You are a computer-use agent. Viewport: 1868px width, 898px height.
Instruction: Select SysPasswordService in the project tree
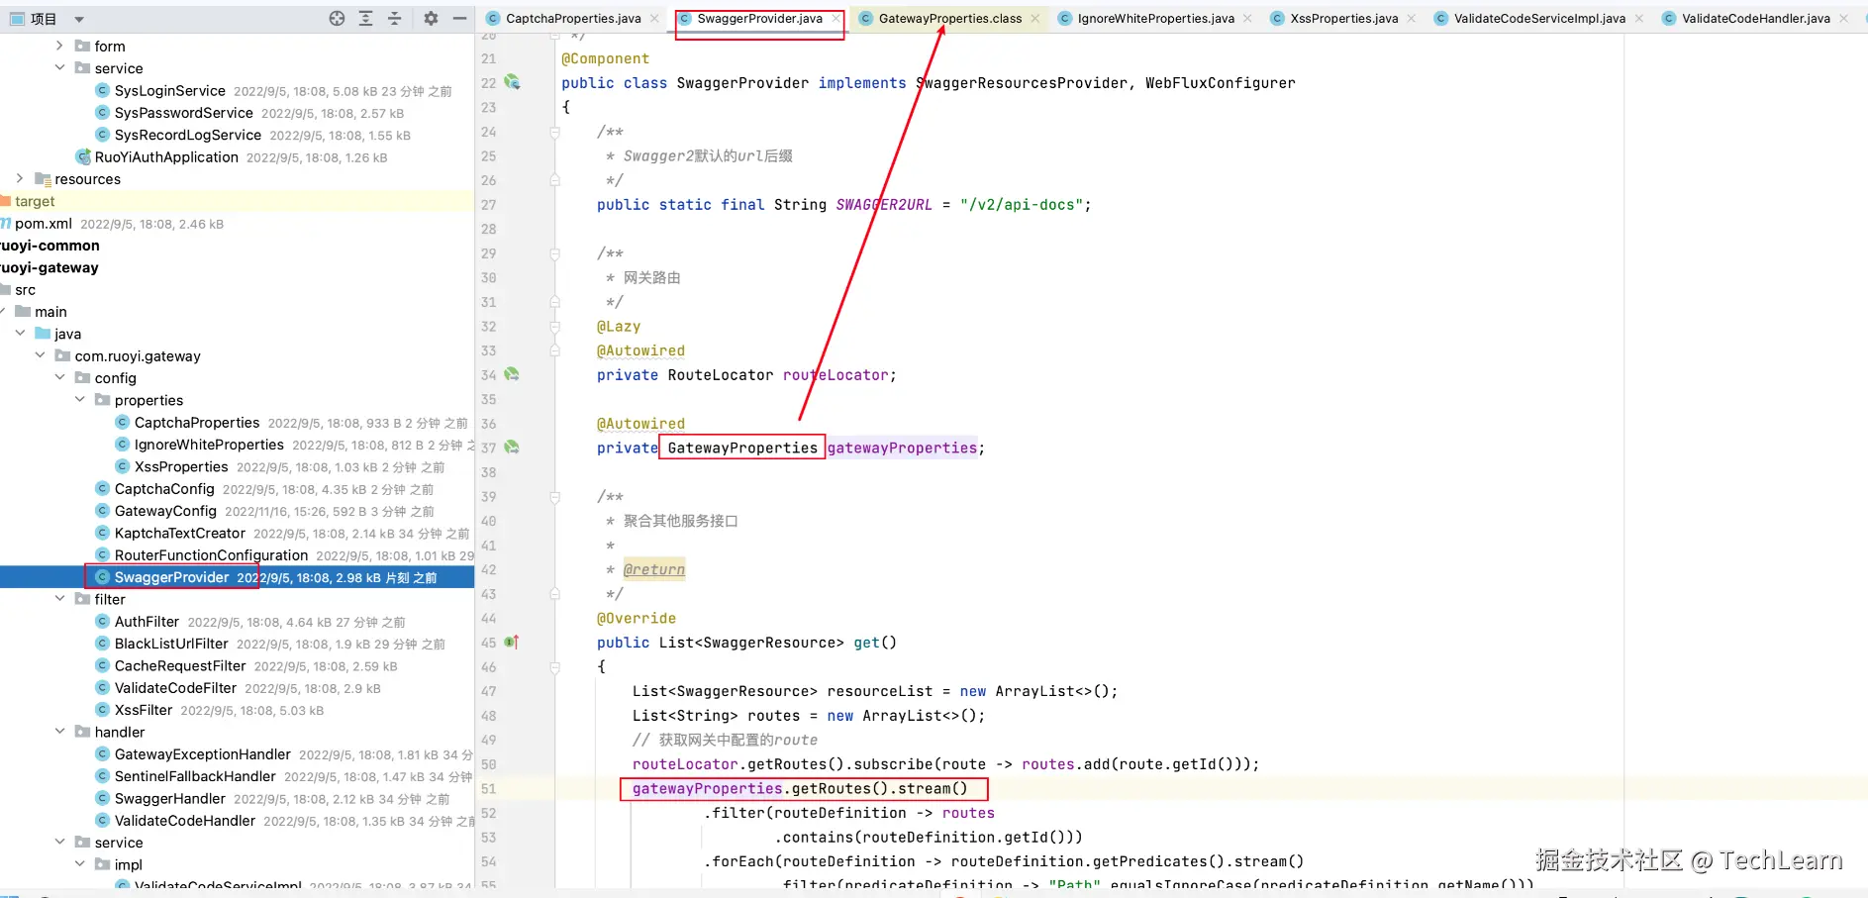pyautogui.click(x=184, y=113)
